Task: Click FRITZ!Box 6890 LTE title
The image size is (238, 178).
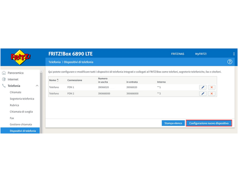Action: (x=71, y=54)
